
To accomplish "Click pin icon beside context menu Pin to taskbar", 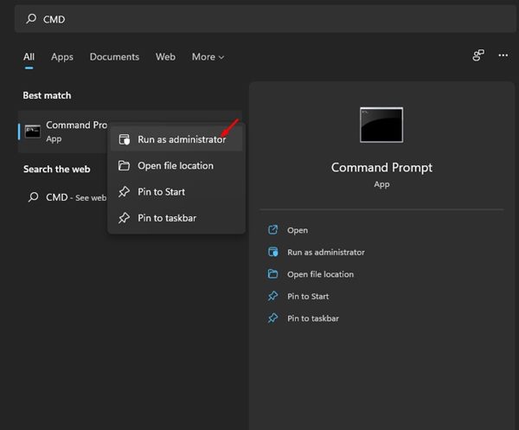I will 124,218.
